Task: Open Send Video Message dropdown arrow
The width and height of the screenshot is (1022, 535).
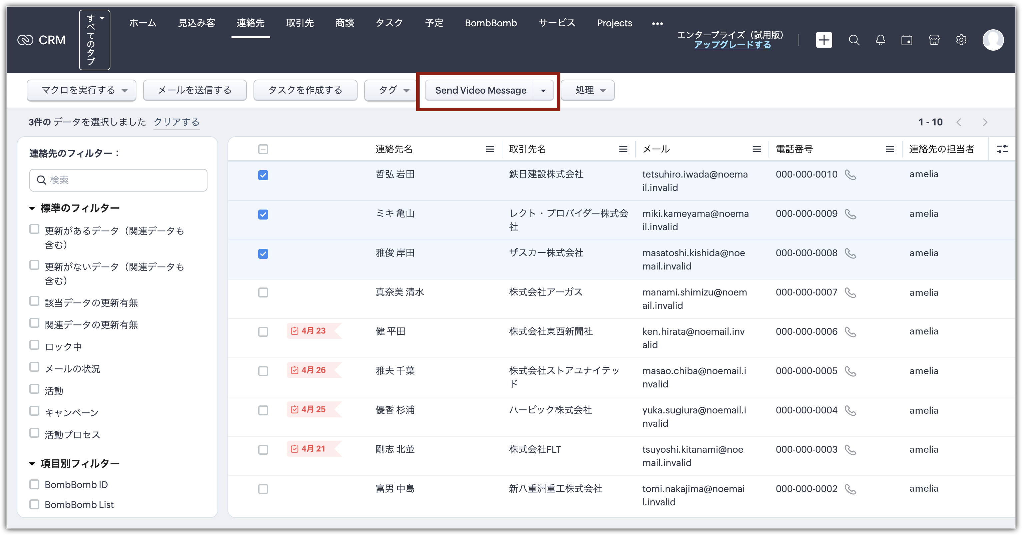Action: coord(543,90)
